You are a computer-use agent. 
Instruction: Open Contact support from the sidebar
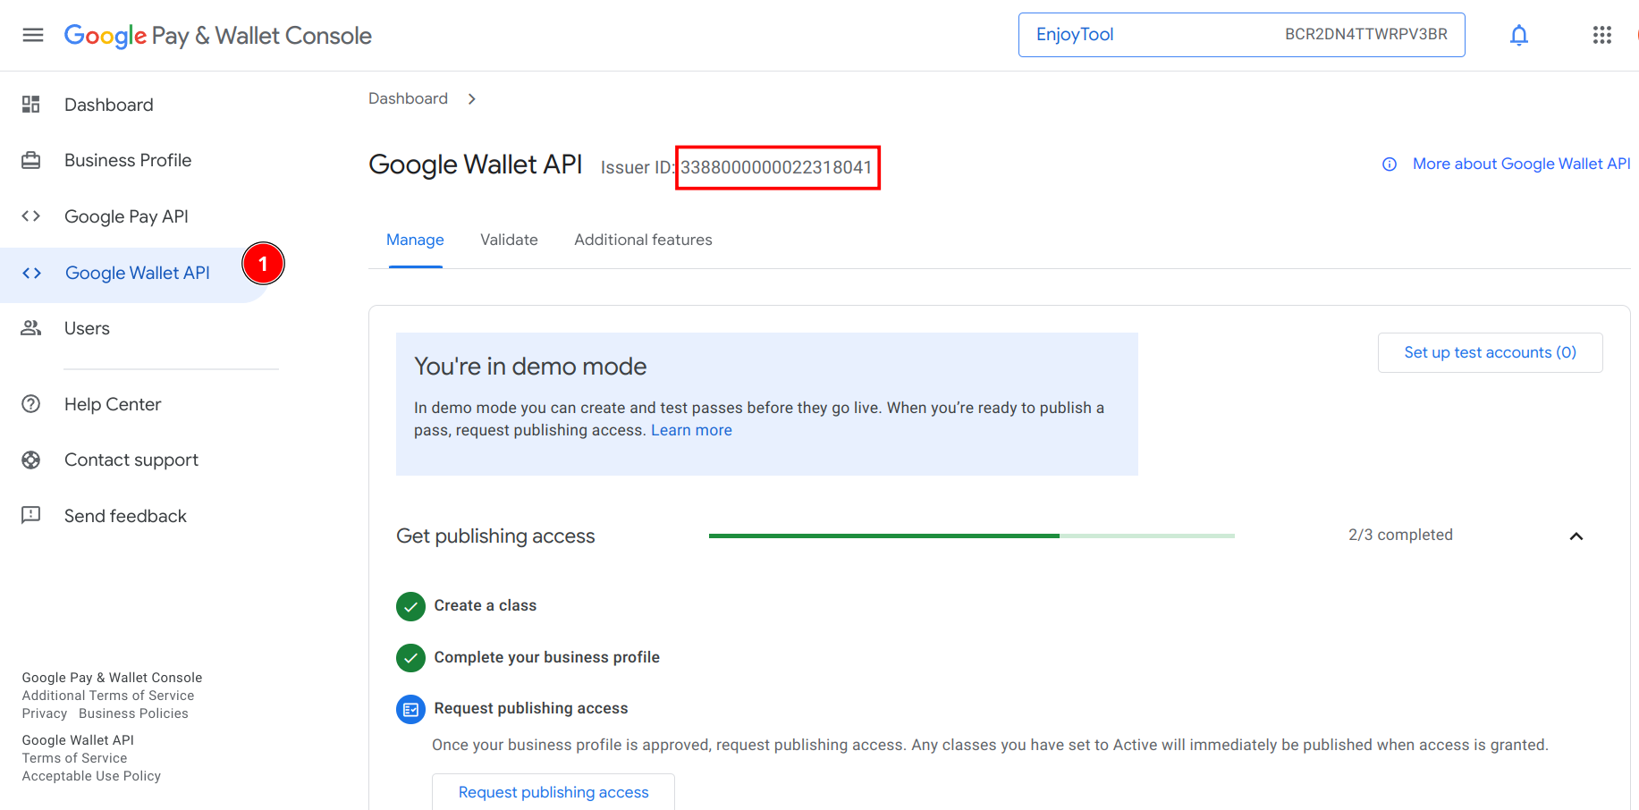(131, 460)
